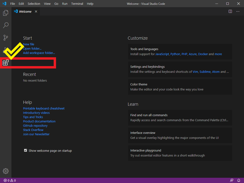Open the Go menu

pyautogui.click(x=56, y=3)
